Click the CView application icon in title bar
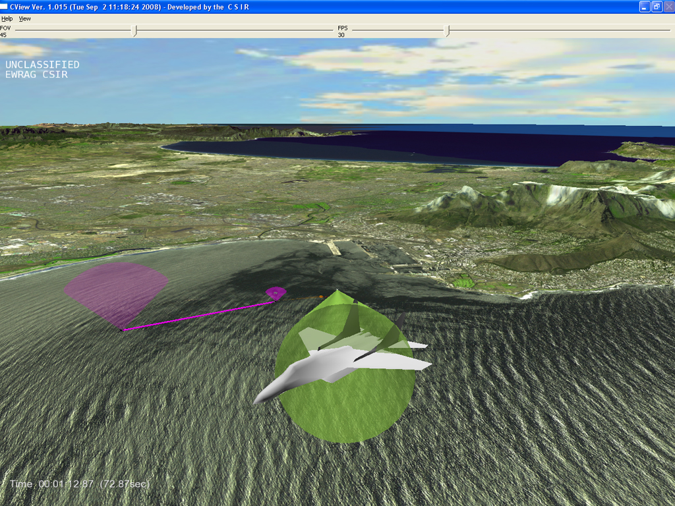This screenshot has width=675, height=506. pyautogui.click(x=5, y=7)
